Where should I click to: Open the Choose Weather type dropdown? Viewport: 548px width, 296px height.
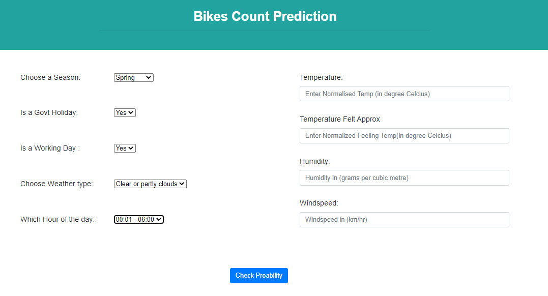[x=150, y=184]
